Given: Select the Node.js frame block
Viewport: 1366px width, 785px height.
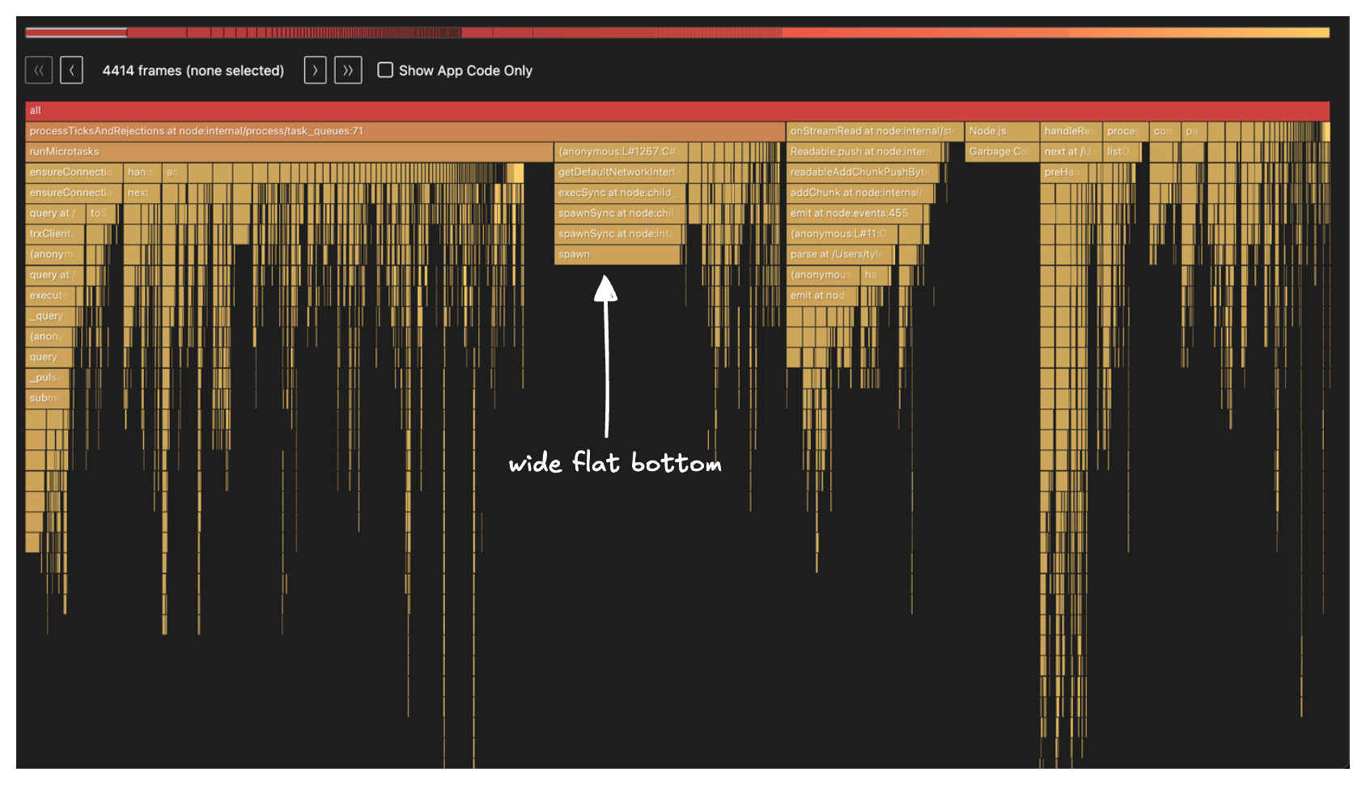Looking at the screenshot, I should [x=1002, y=131].
